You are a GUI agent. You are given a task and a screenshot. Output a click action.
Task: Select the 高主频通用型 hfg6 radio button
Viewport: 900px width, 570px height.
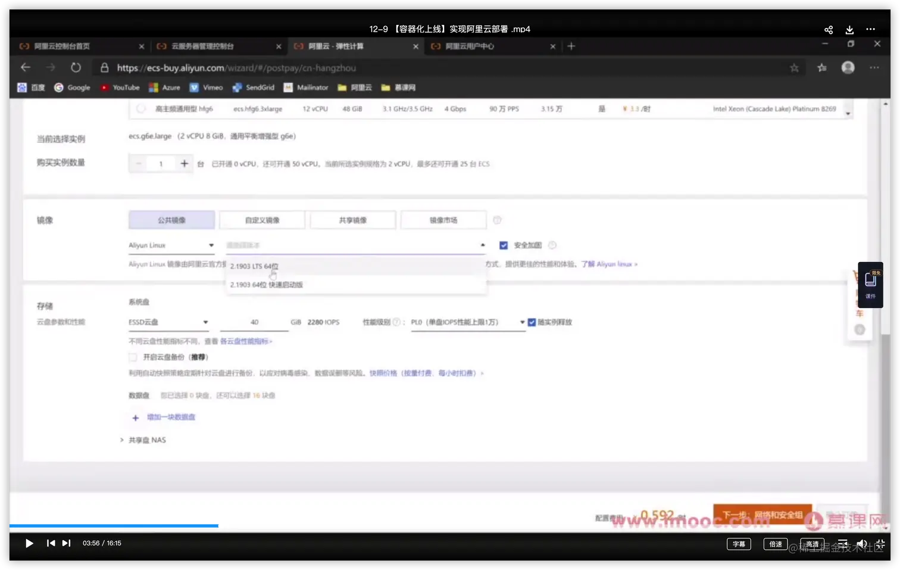pyautogui.click(x=140, y=109)
